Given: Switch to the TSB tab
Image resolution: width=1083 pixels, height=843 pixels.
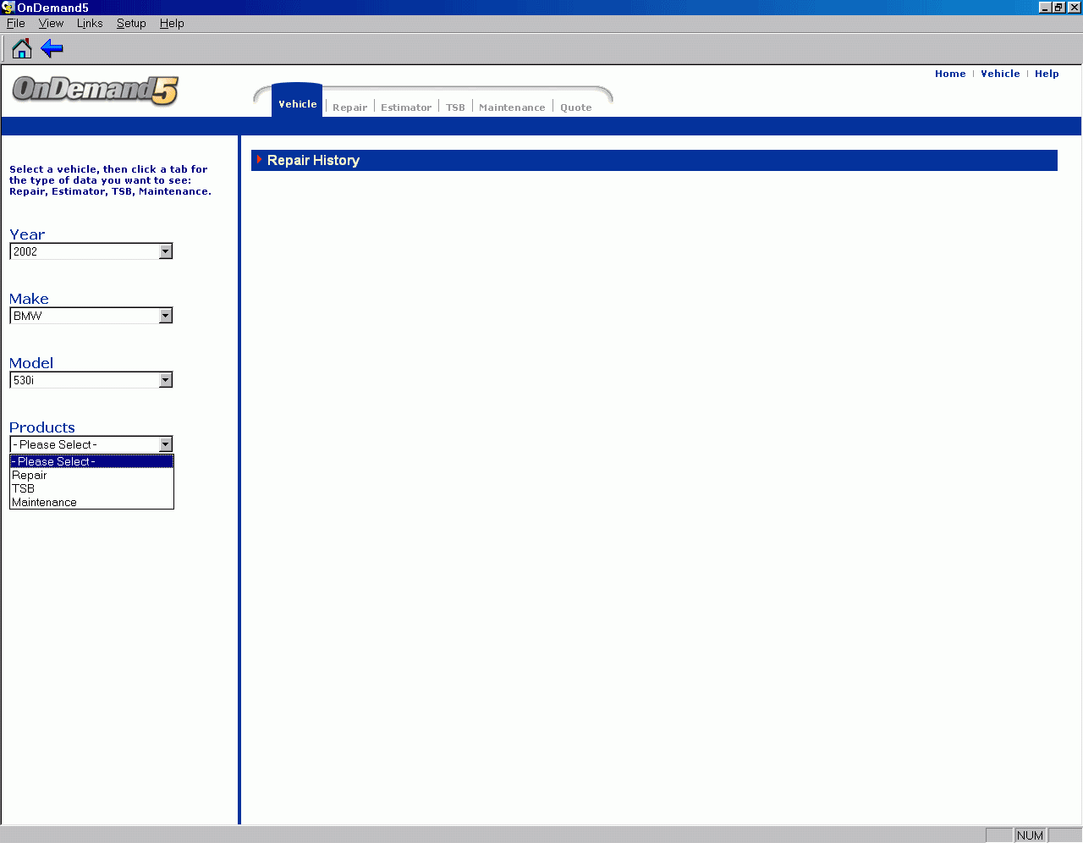Looking at the screenshot, I should pyautogui.click(x=455, y=107).
